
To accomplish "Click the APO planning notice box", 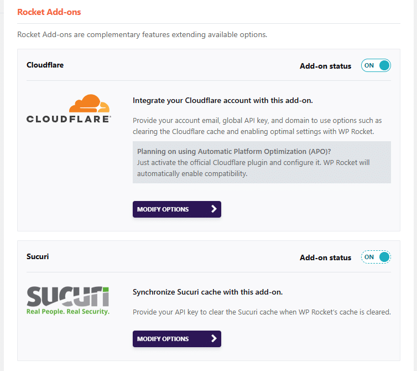I will (262, 162).
